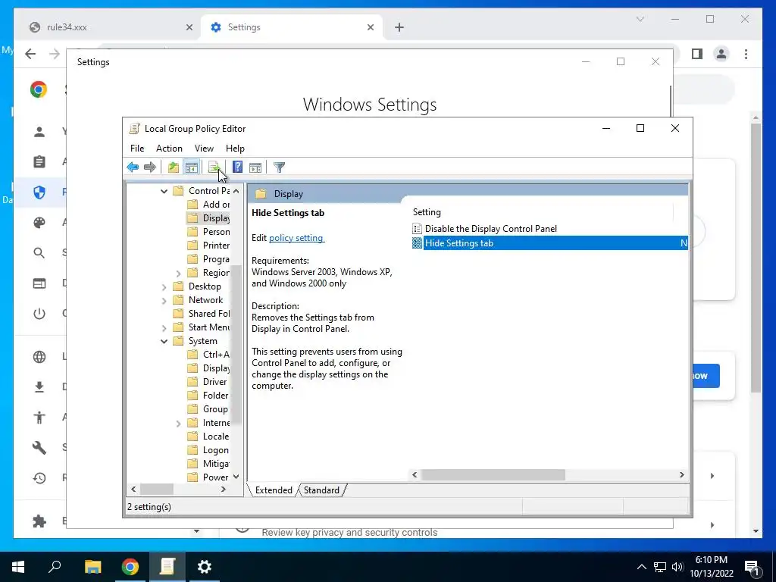Screen dimensions: 776x582
Task: Select the Locale tree folder
Action: click(208, 436)
